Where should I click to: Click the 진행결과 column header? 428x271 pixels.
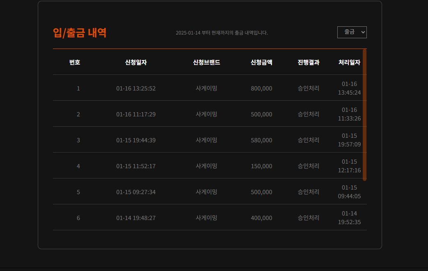click(x=309, y=63)
